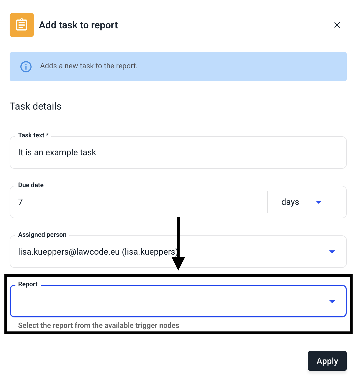Expand the empty Report dropdown field
Image resolution: width=357 pixels, height=381 pixels.
(178, 301)
